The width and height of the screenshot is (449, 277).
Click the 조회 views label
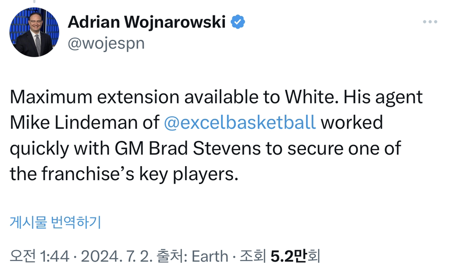click(x=254, y=256)
